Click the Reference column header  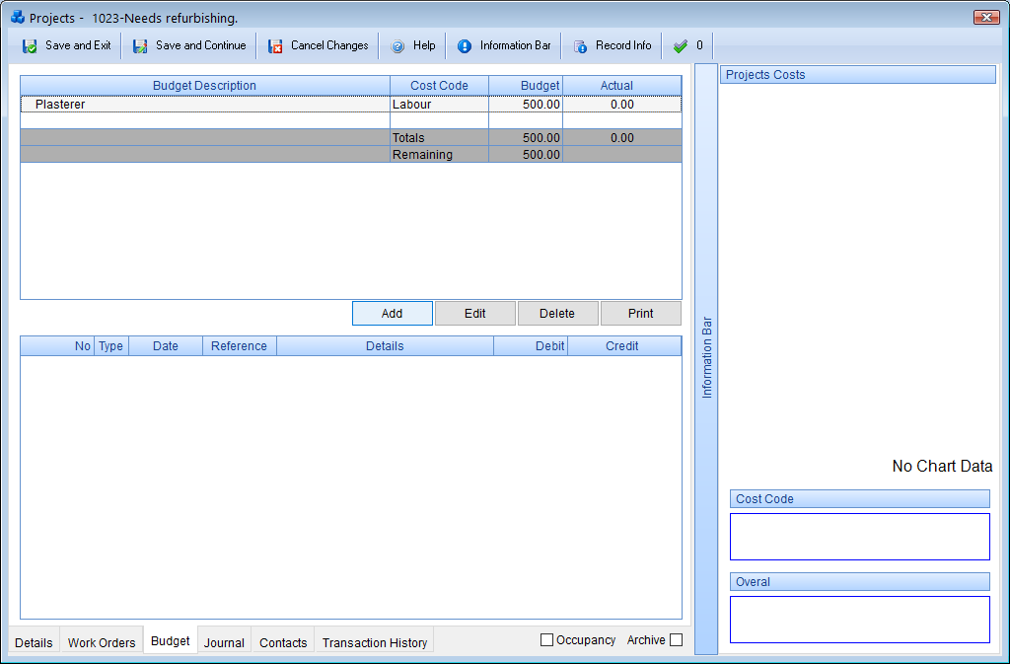pos(239,346)
